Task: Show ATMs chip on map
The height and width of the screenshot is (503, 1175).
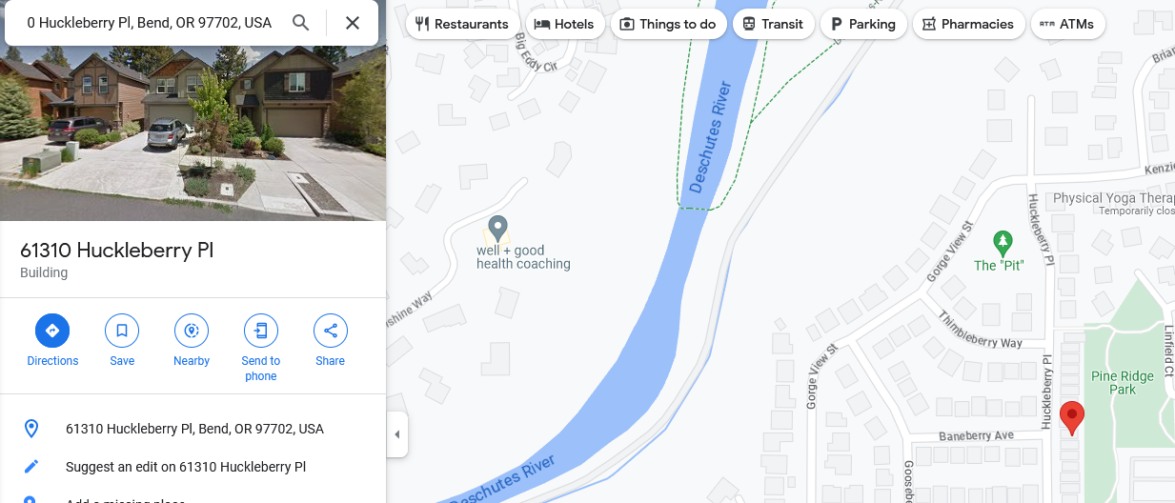Action: [1067, 24]
